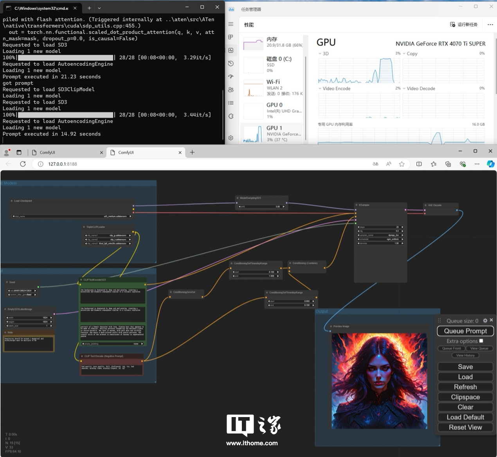Open Task Manager settings gear
Viewport: 497px width, 457px height.
click(x=231, y=138)
